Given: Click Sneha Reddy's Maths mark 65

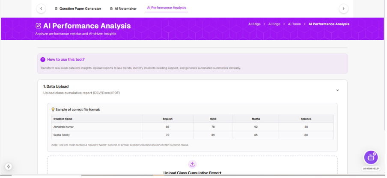Looking at the screenshot, I should point(256,135).
